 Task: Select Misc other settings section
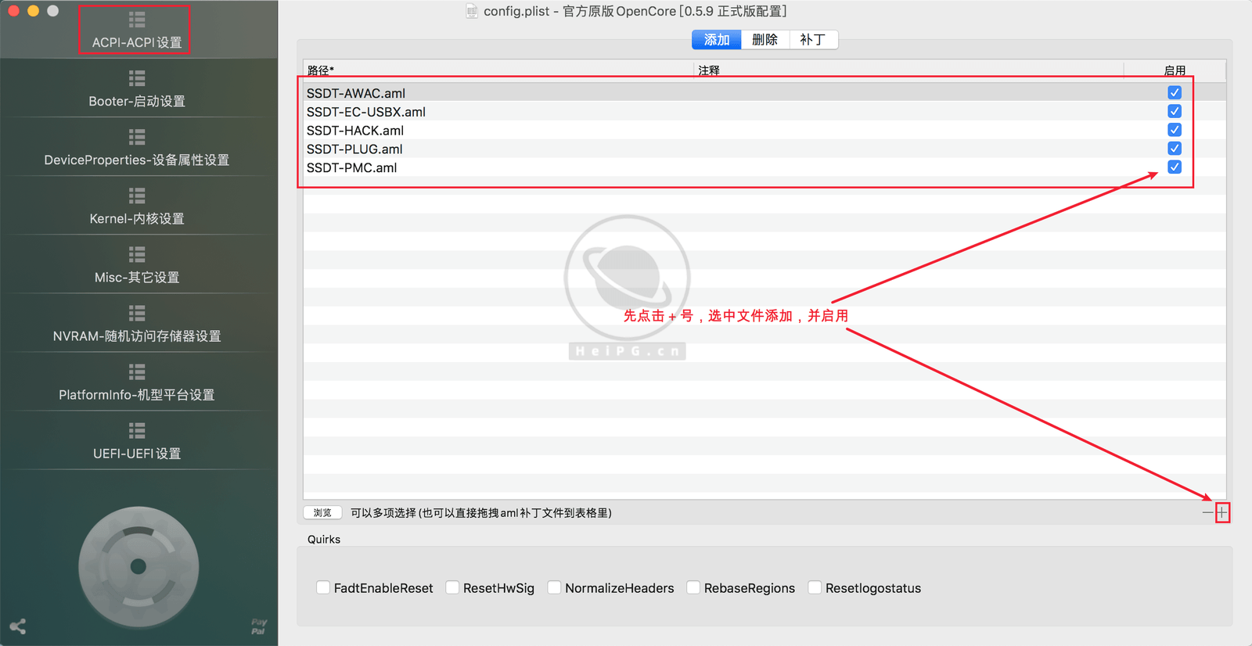point(137,265)
